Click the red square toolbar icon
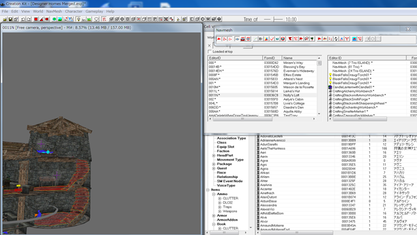 [x=36, y=19]
